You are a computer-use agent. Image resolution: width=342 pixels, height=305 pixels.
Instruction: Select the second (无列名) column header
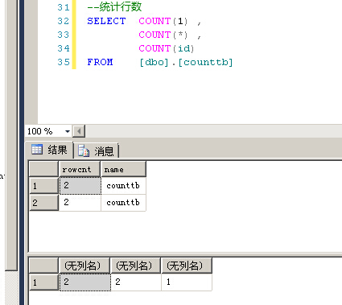click(135, 266)
